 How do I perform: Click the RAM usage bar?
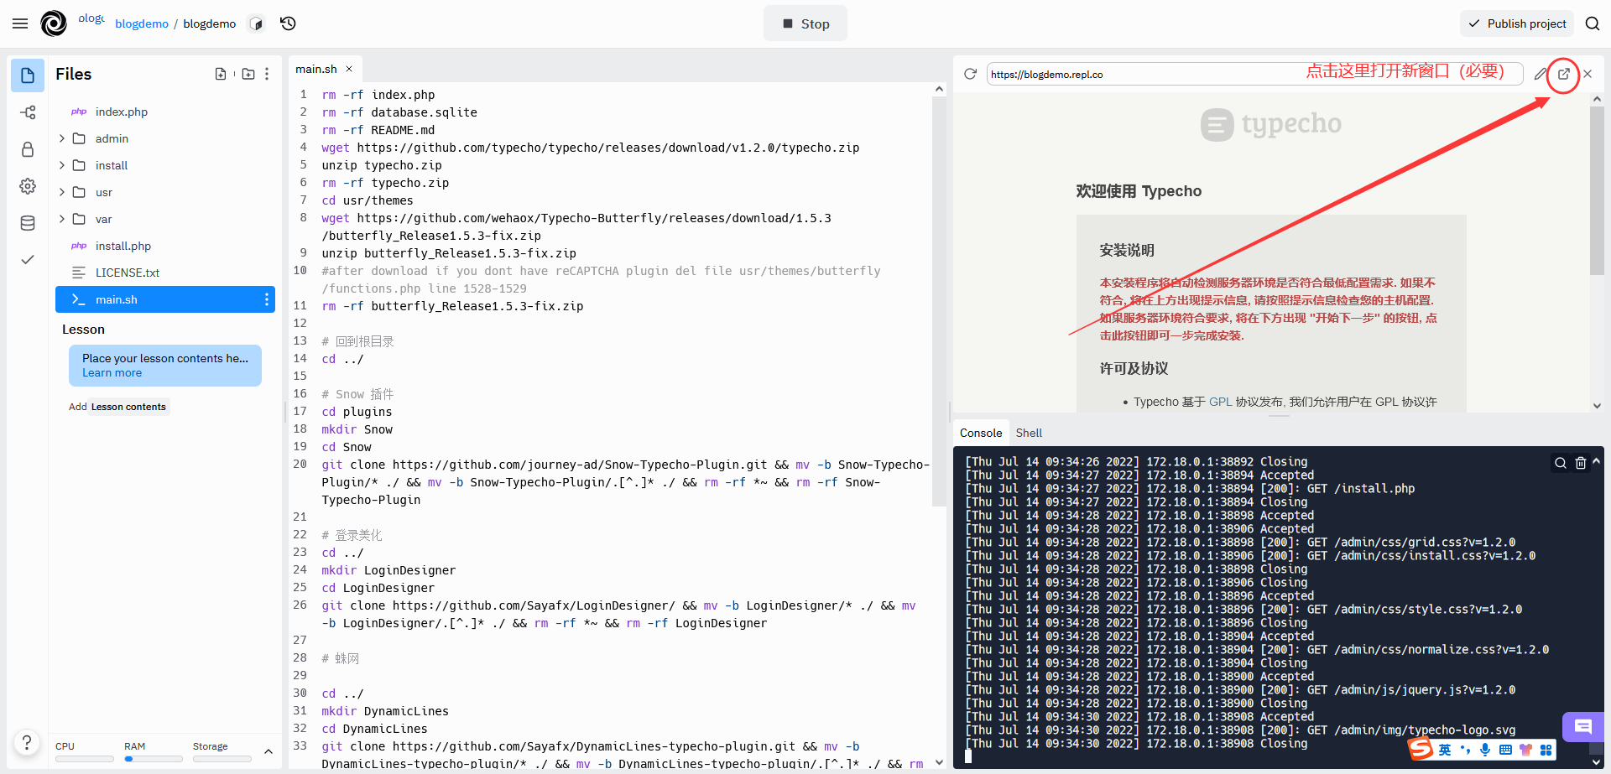153,758
